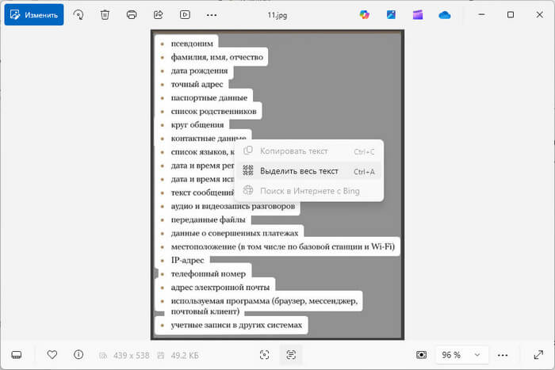The image size is (555, 370).
Task: Delete the image using the trash icon
Action: [105, 14]
